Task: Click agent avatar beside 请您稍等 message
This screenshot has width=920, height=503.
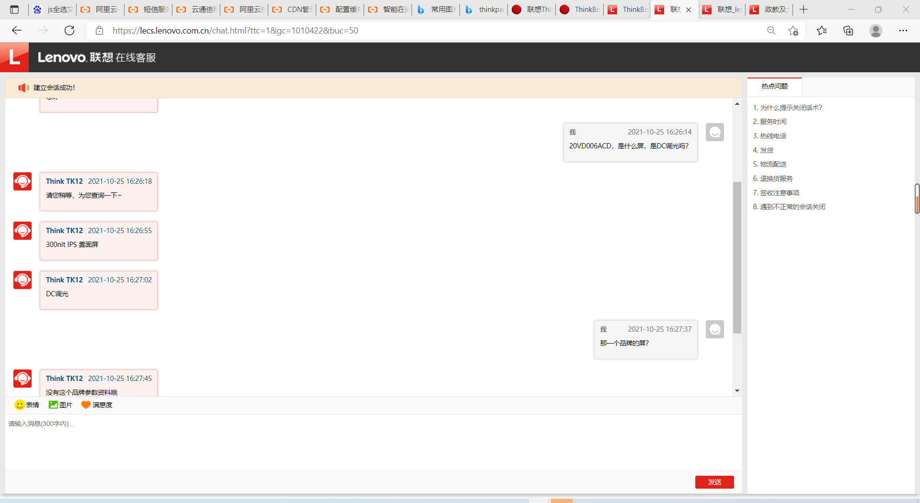Action: (x=23, y=181)
